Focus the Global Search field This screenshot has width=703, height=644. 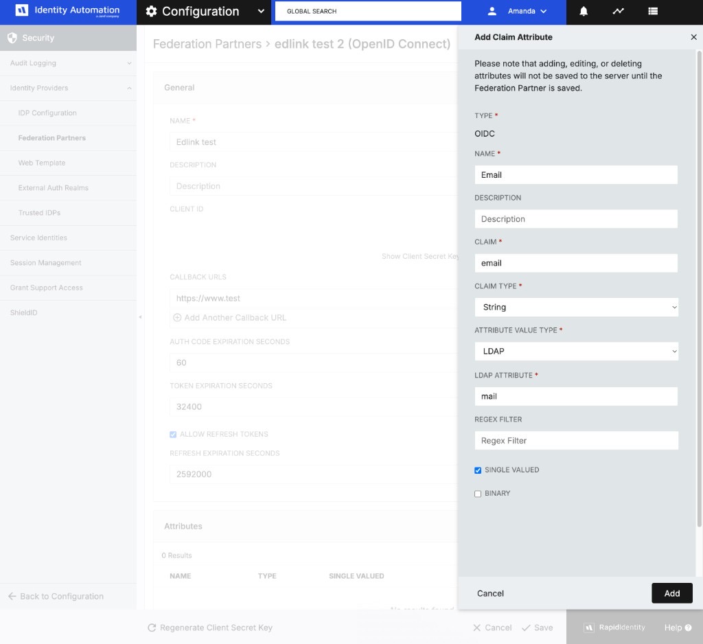[x=368, y=11]
